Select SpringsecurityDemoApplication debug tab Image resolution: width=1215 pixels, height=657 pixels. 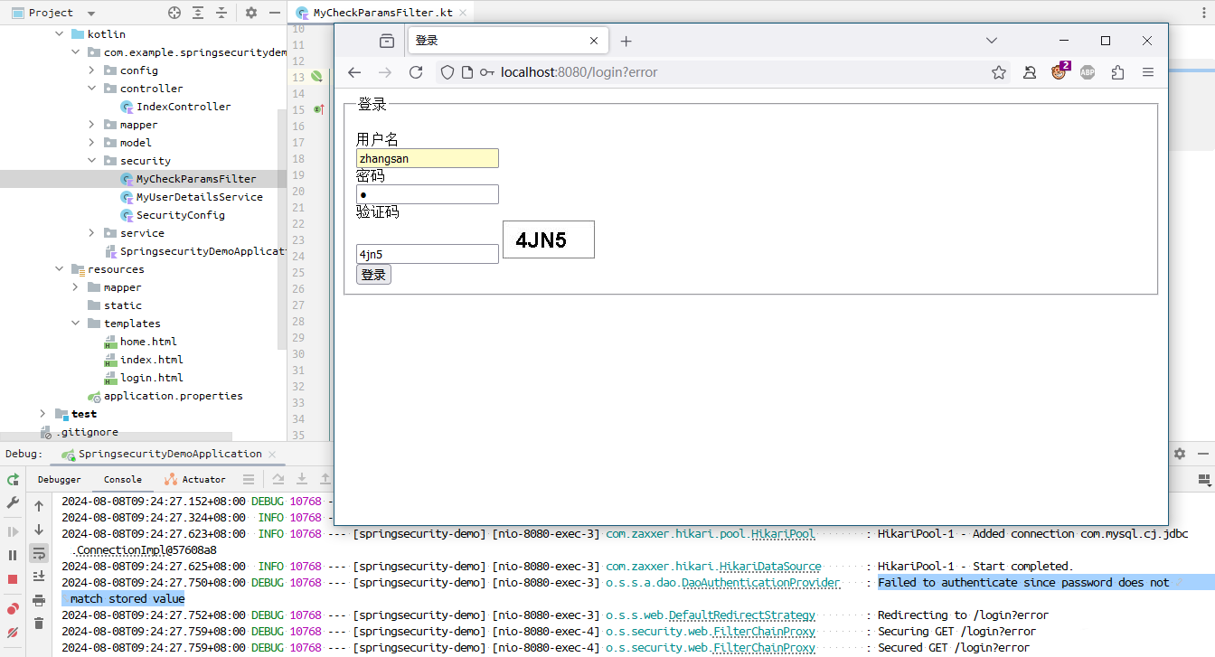tap(170, 454)
